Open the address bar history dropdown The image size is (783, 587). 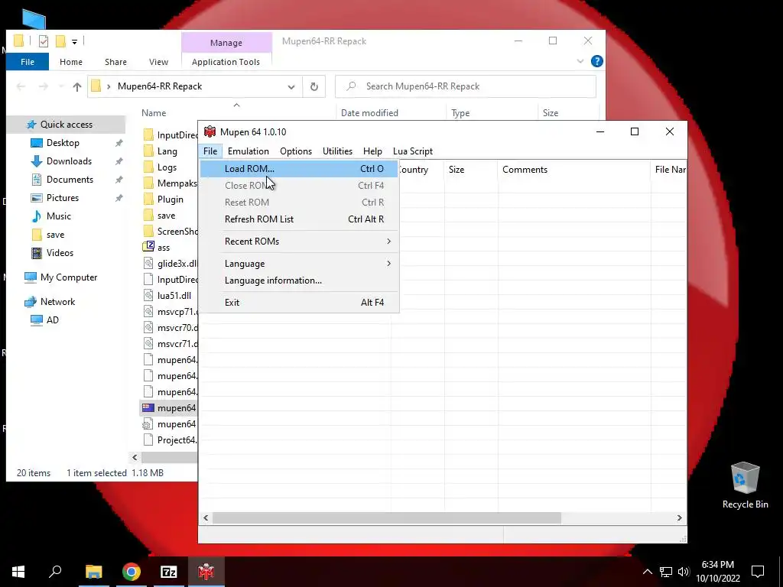click(x=291, y=87)
